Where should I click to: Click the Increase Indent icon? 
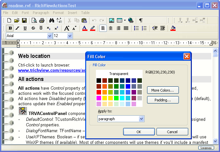(x=162, y=28)
